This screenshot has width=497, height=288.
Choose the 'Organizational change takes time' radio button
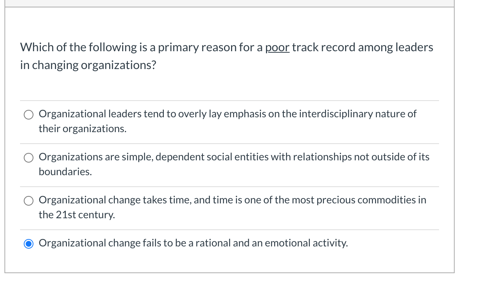28,200
